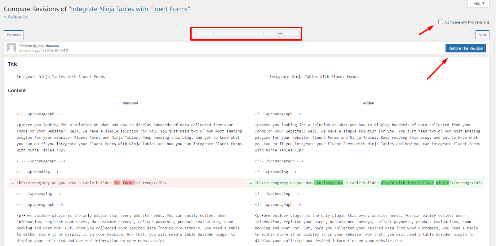
Task: Click the jolly-shannon author avatar
Action: (x=11, y=48)
